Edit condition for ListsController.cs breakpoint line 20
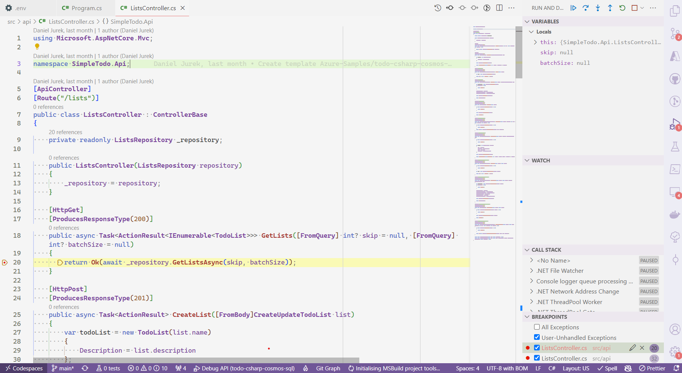Screen dimensions: 682x373 tap(633, 348)
